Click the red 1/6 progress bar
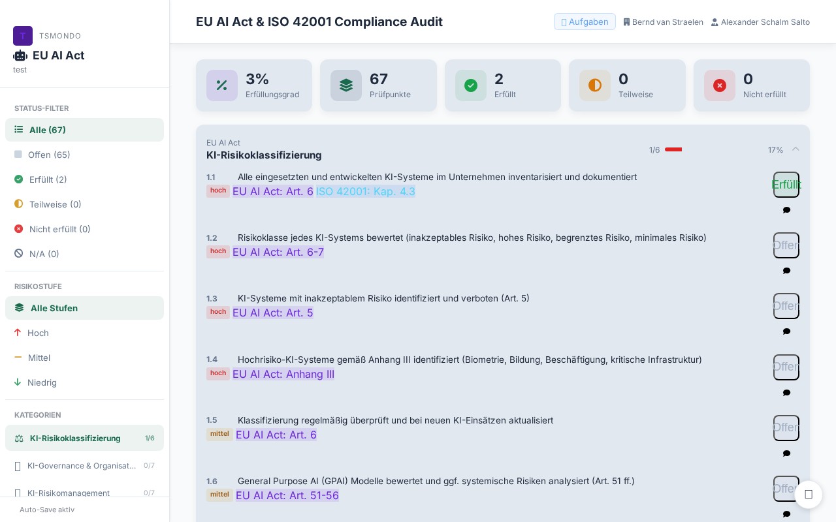 coord(673,149)
